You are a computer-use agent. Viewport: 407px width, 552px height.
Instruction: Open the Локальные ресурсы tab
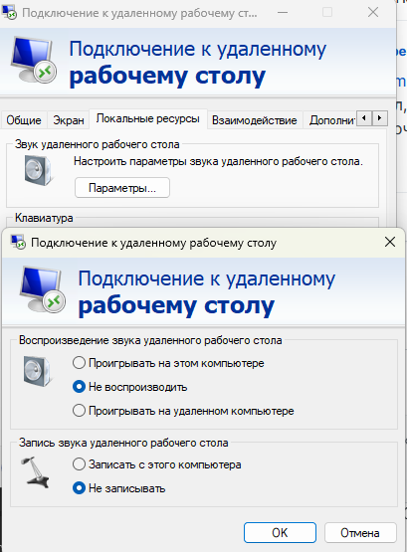pyautogui.click(x=148, y=119)
